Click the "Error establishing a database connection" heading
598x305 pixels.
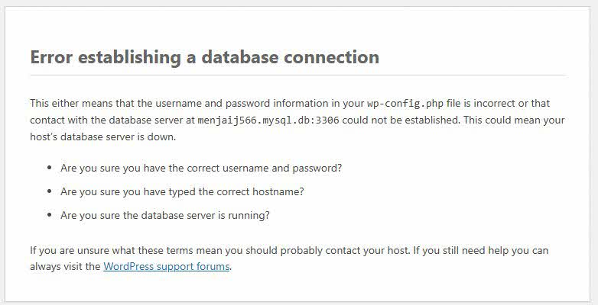pos(204,57)
